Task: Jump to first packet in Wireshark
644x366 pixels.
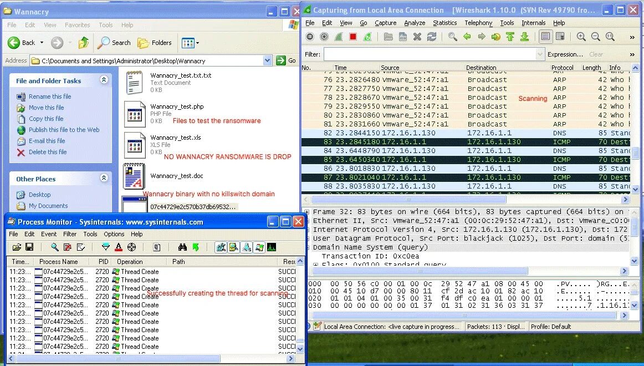Action: 510,37
